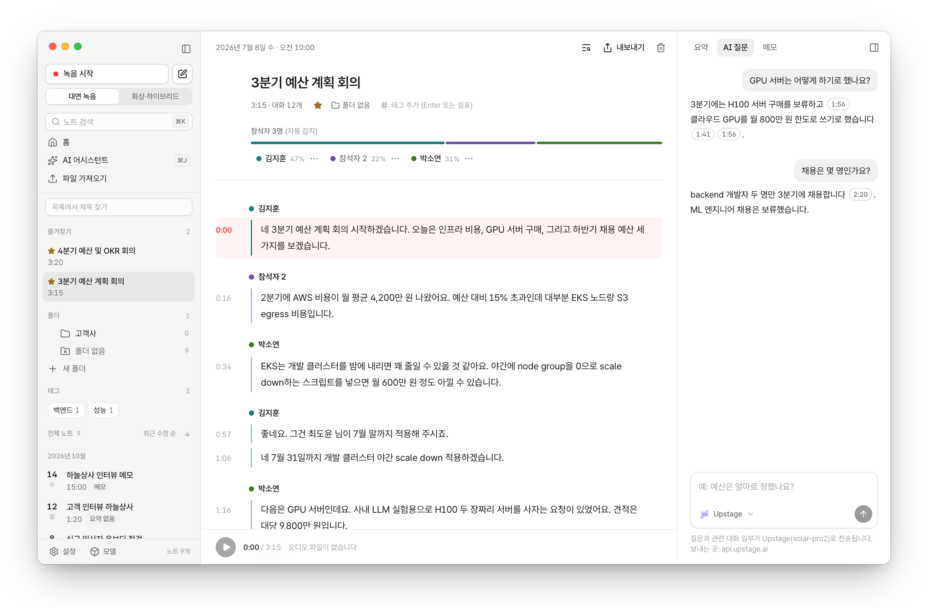The width and height of the screenshot is (928, 608).
Task: Start recording with 녹음 시작 button
Action: pos(107,74)
